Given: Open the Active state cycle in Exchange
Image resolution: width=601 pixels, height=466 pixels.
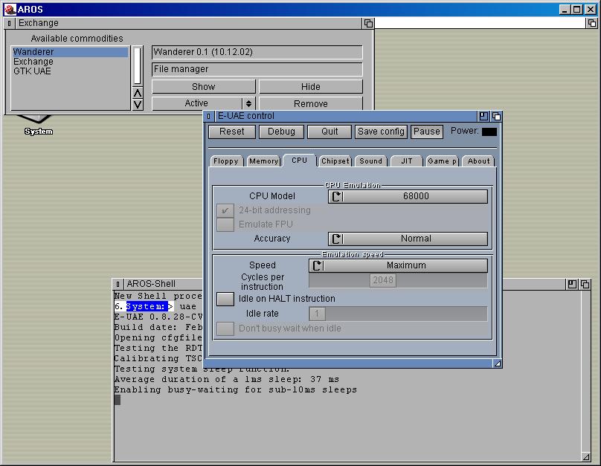Looking at the screenshot, I should [x=203, y=103].
